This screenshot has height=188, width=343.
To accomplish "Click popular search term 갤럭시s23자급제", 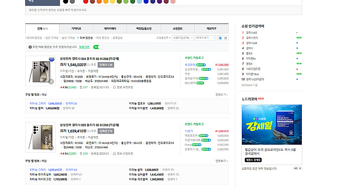I will 255,79.
